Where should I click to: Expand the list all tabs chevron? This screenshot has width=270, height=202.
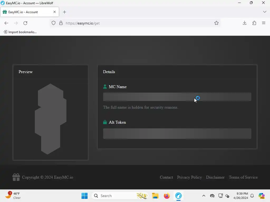265,12
